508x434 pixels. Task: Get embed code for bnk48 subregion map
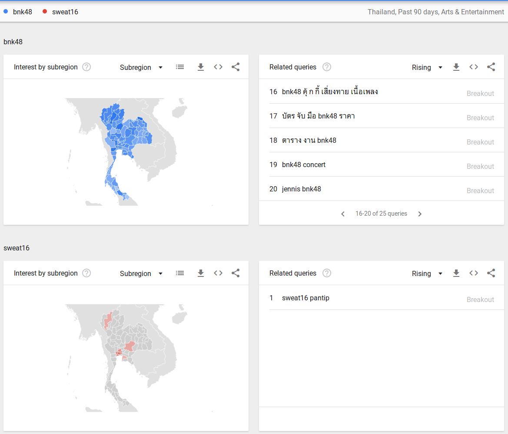tap(218, 67)
